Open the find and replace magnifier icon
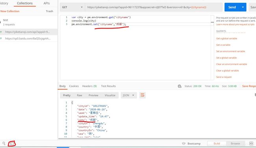The image size is (256, 148). click(x=4, y=143)
